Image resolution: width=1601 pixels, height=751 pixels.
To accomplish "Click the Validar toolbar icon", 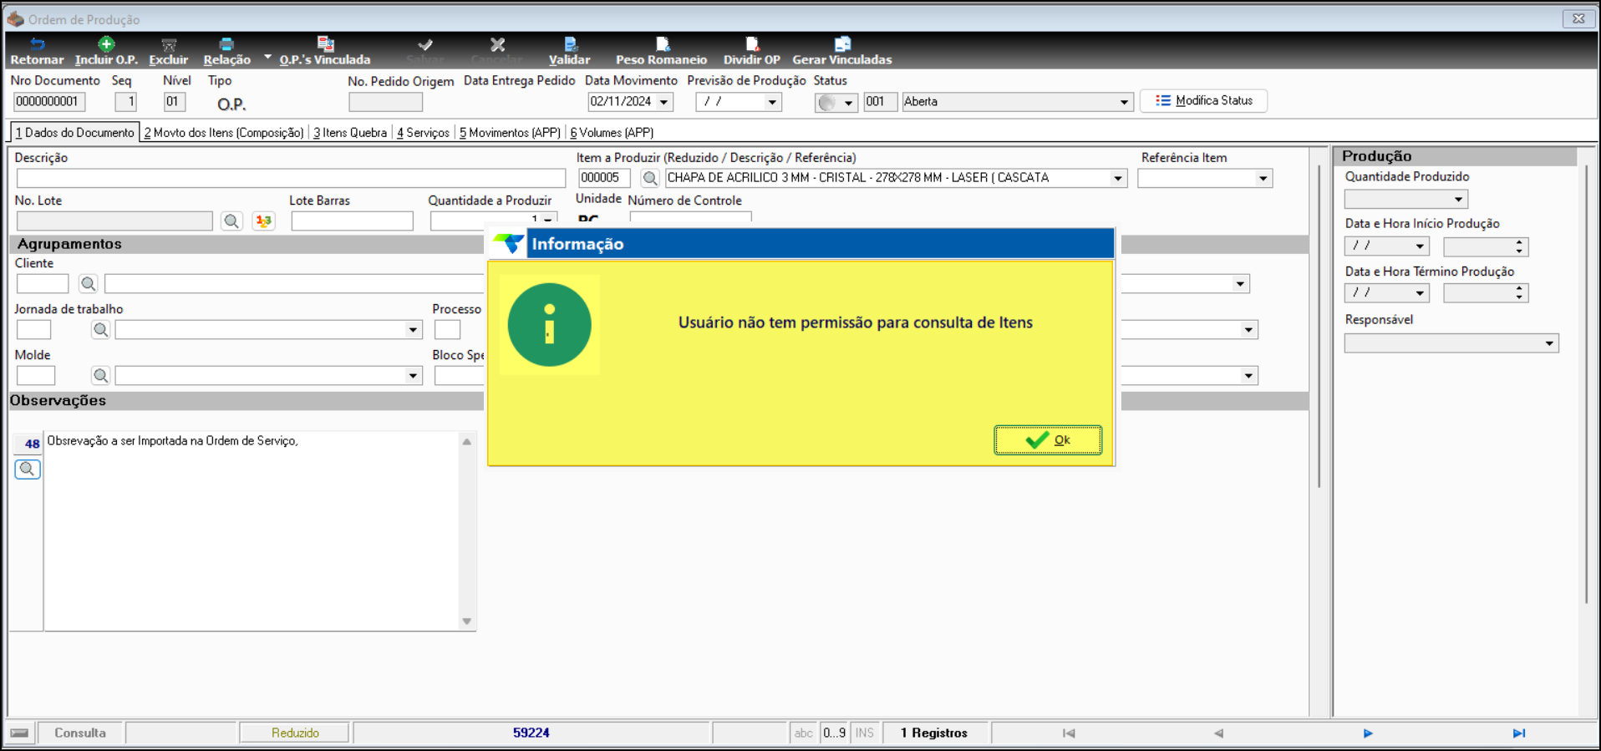I will pyautogui.click(x=570, y=44).
